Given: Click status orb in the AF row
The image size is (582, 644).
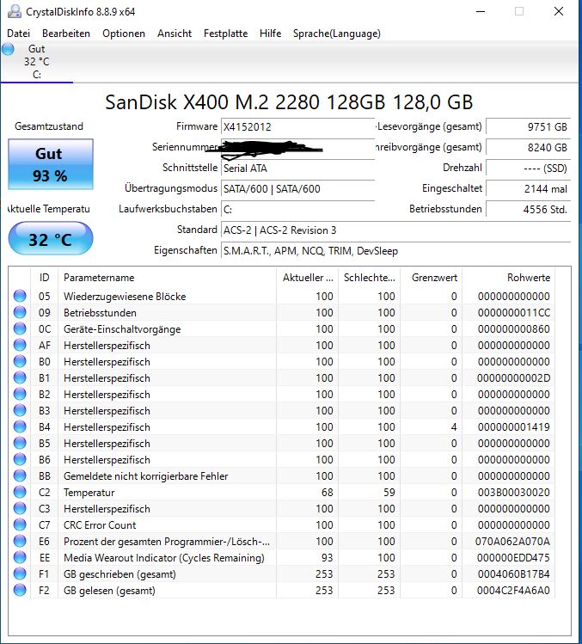Looking at the screenshot, I should [x=20, y=345].
